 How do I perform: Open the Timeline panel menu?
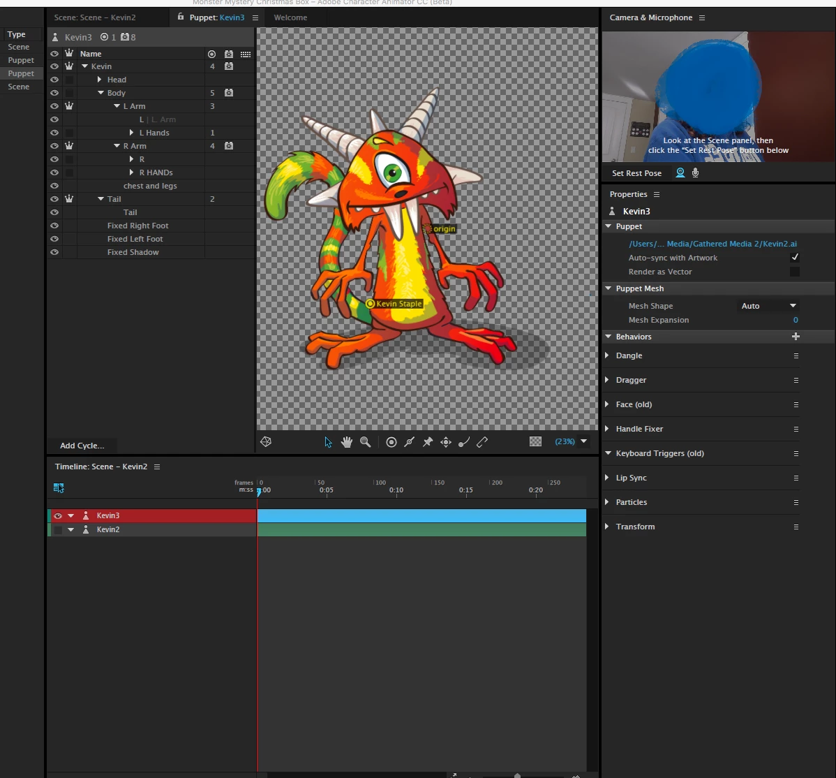click(x=157, y=467)
